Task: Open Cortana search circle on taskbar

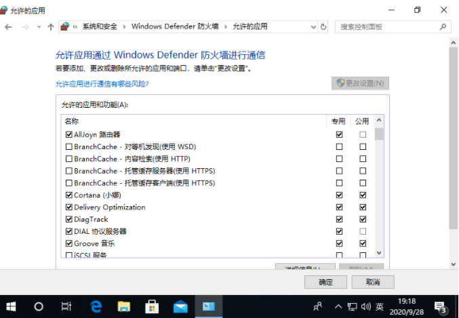Action: [39, 306]
